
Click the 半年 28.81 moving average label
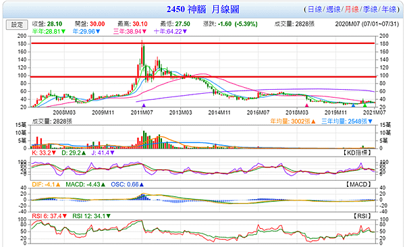(49, 32)
